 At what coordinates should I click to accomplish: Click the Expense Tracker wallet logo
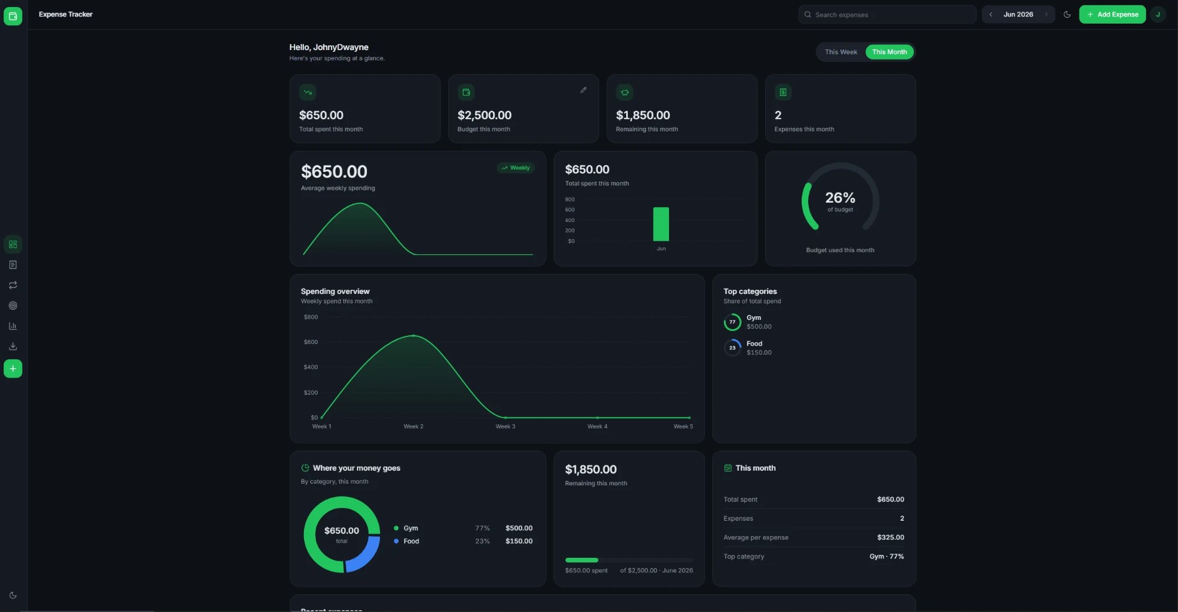tap(13, 16)
